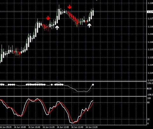Viewport: 153px width, 129px height.
Task: Click the '16 Jun 11:20' time label
Action: (x=48, y=127)
